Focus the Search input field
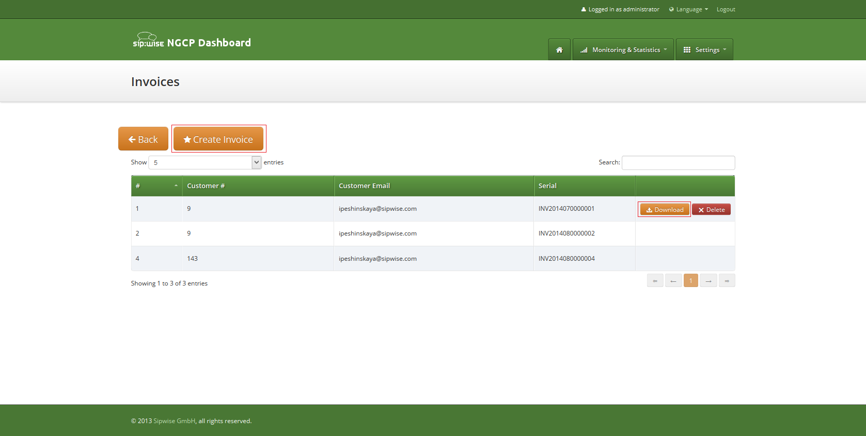866x436 pixels. [x=678, y=162]
